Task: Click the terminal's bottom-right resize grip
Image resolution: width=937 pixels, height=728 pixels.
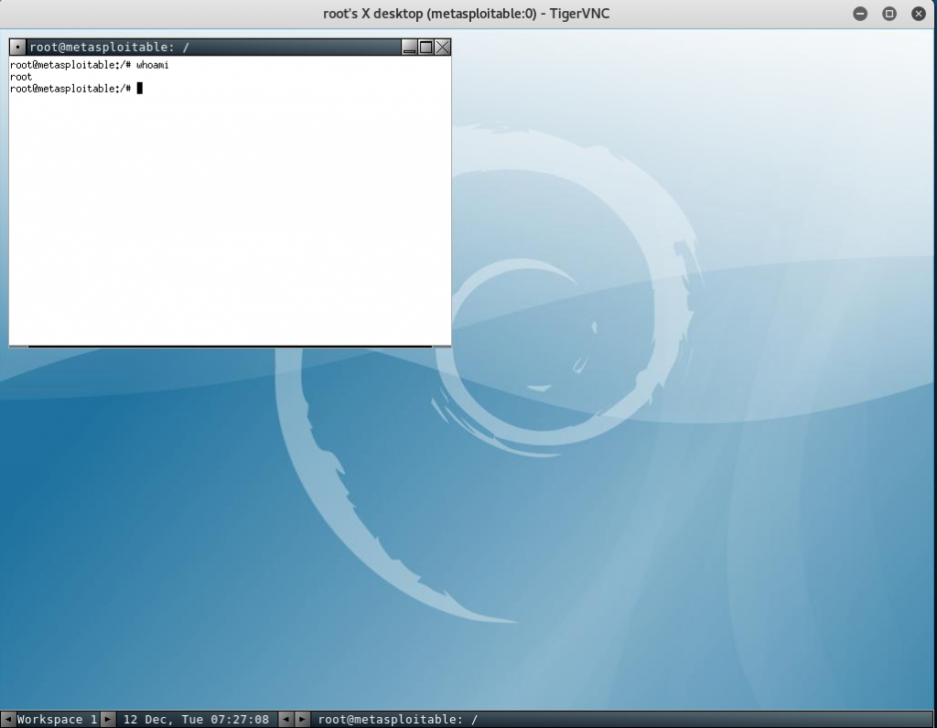Action: 442,347
